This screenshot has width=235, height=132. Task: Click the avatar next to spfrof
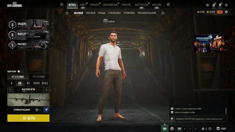pyautogui.click(x=105, y=21)
